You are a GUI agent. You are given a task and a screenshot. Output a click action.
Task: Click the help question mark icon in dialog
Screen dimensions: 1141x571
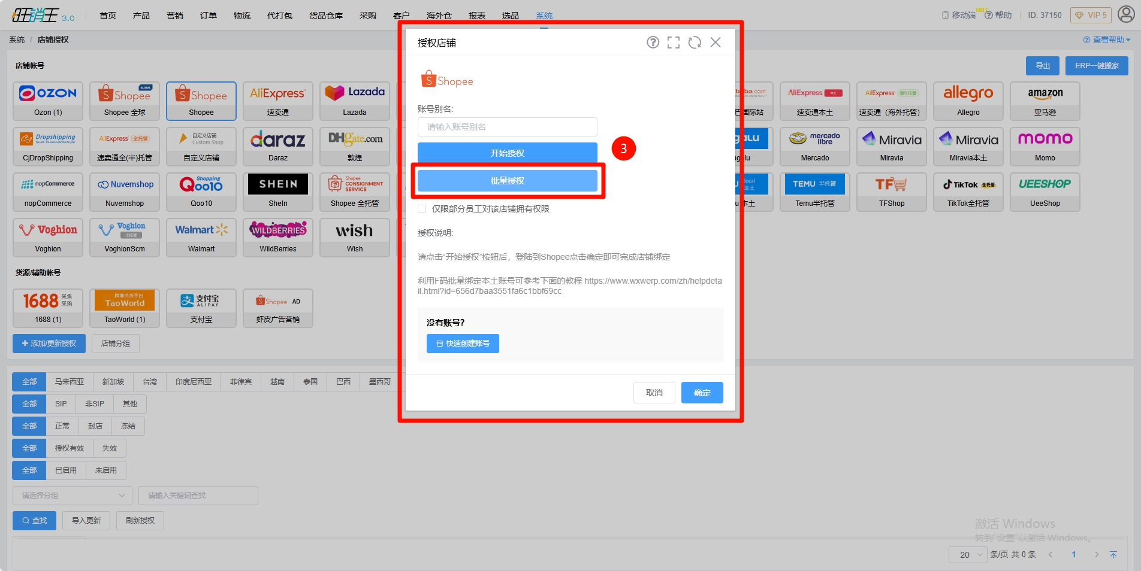coord(653,42)
